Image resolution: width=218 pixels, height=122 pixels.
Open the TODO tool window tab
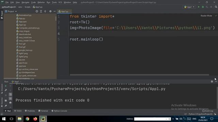pos(18,111)
